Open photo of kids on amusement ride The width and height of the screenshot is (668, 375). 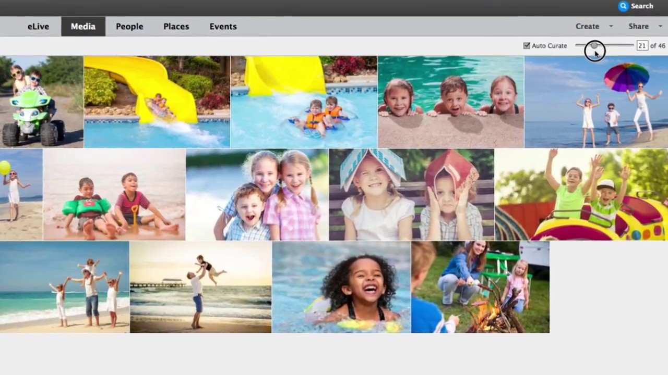(x=581, y=195)
